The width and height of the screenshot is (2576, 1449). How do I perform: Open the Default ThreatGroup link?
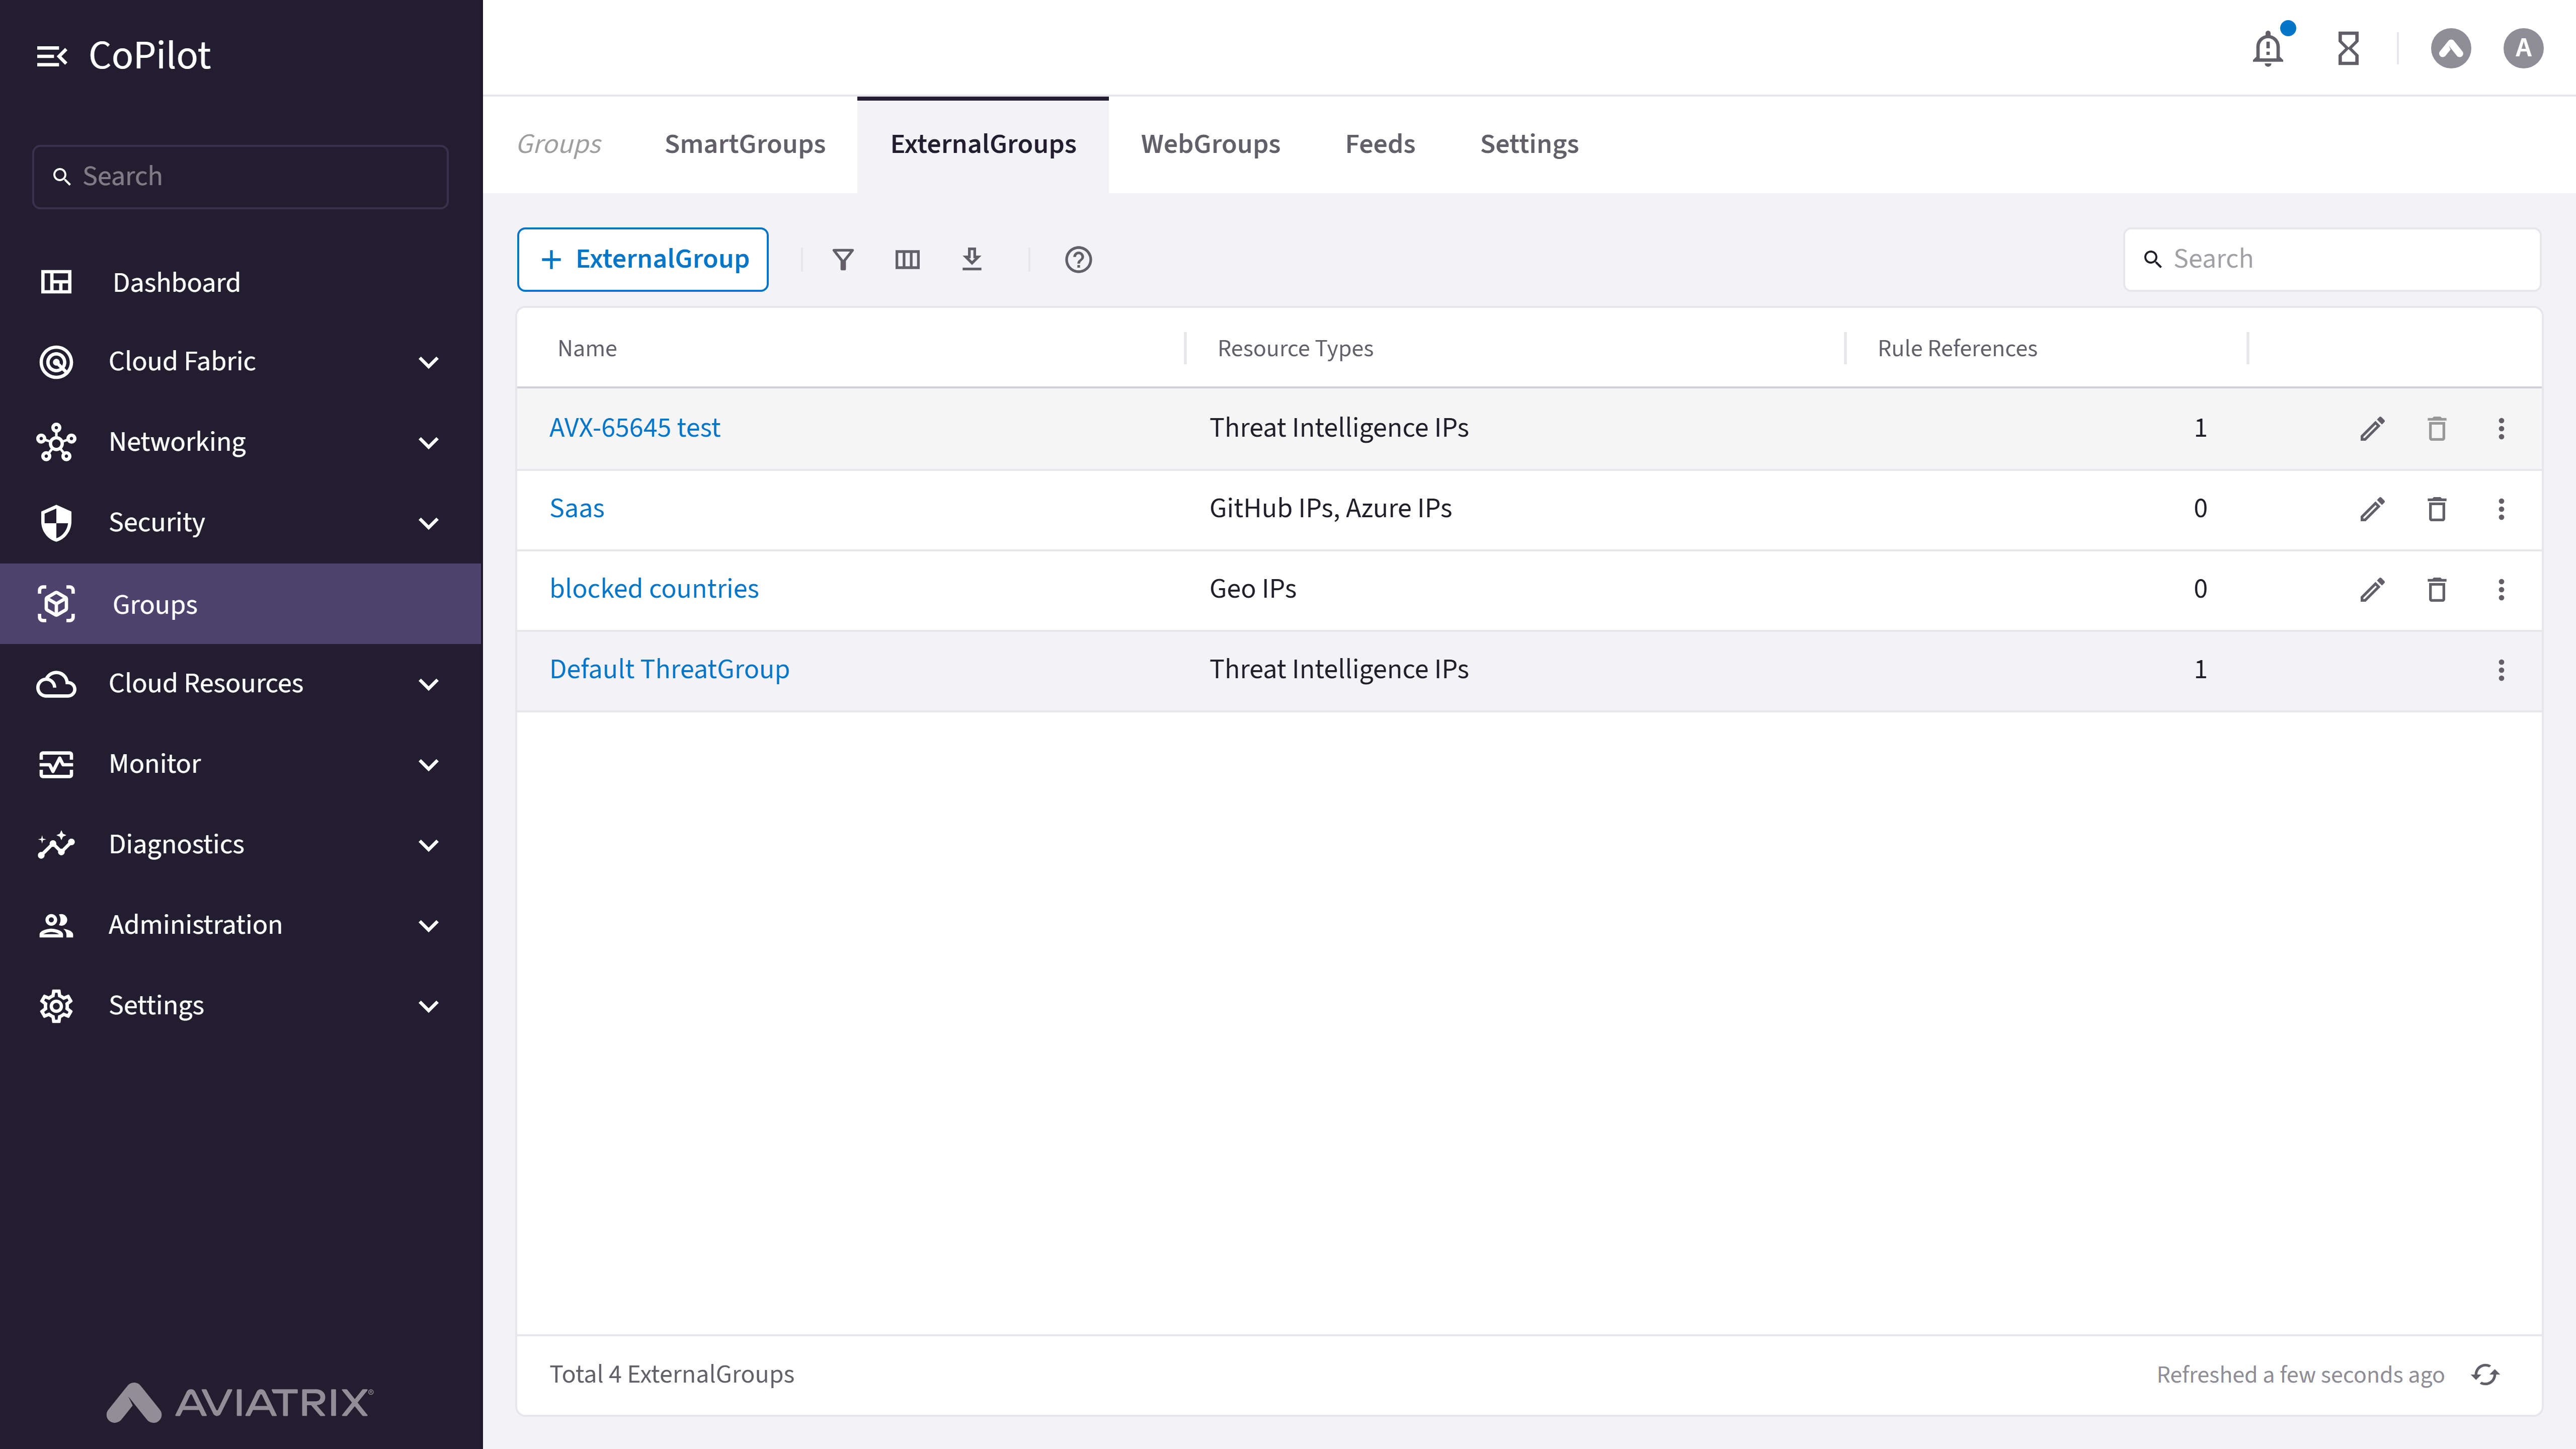point(669,670)
